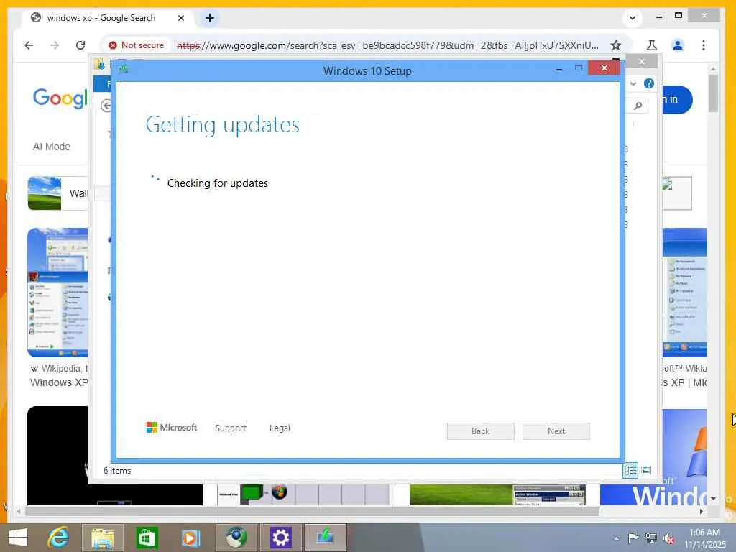Click the Wallpaper filter chip thumbnail
The height and width of the screenshot is (552, 736).
click(45, 193)
